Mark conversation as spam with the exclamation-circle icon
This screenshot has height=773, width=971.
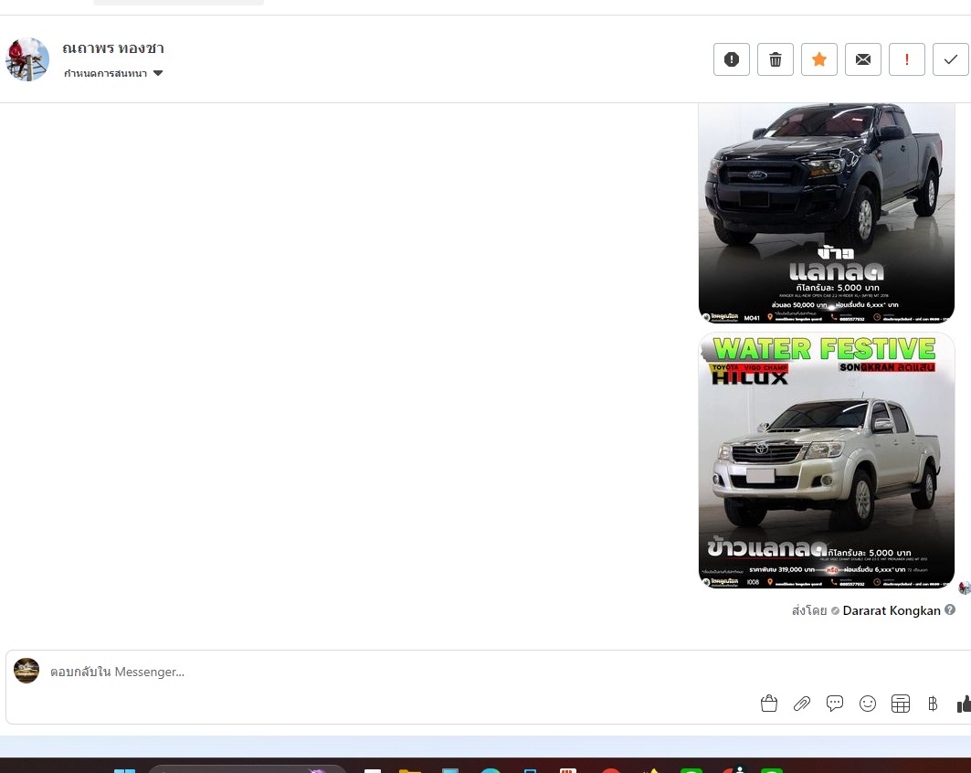click(x=732, y=59)
